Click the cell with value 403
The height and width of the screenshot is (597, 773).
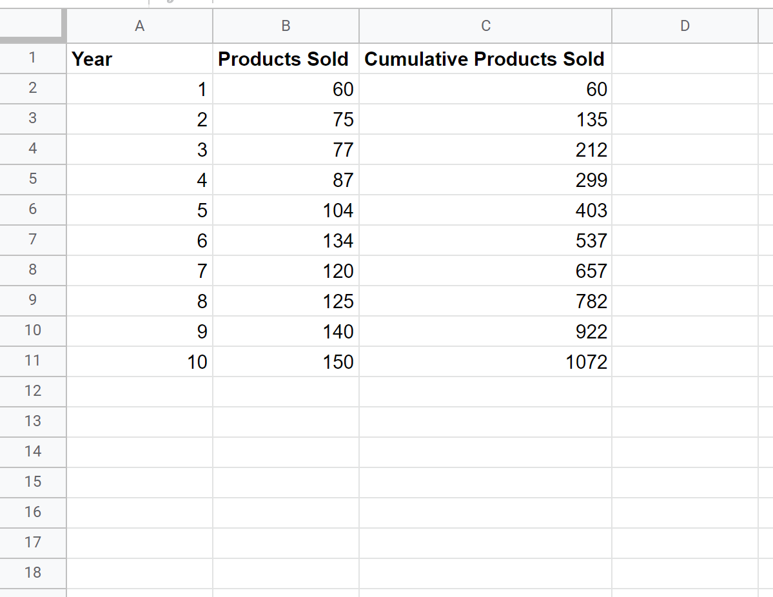tap(485, 210)
